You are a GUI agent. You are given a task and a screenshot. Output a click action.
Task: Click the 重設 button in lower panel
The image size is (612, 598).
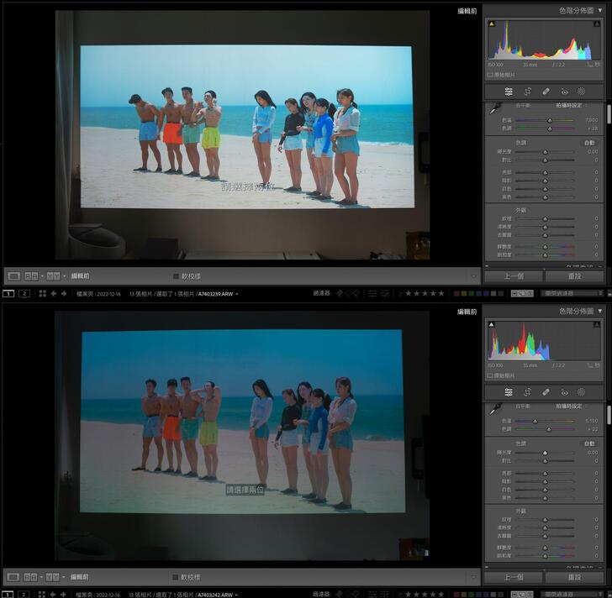click(574, 577)
